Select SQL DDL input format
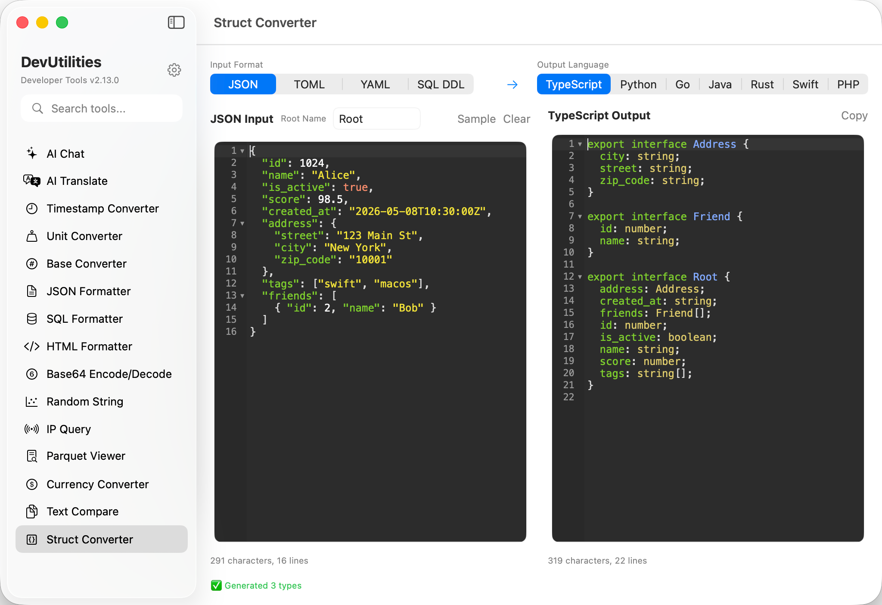Viewport: 882px width, 605px height. [441, 84]
